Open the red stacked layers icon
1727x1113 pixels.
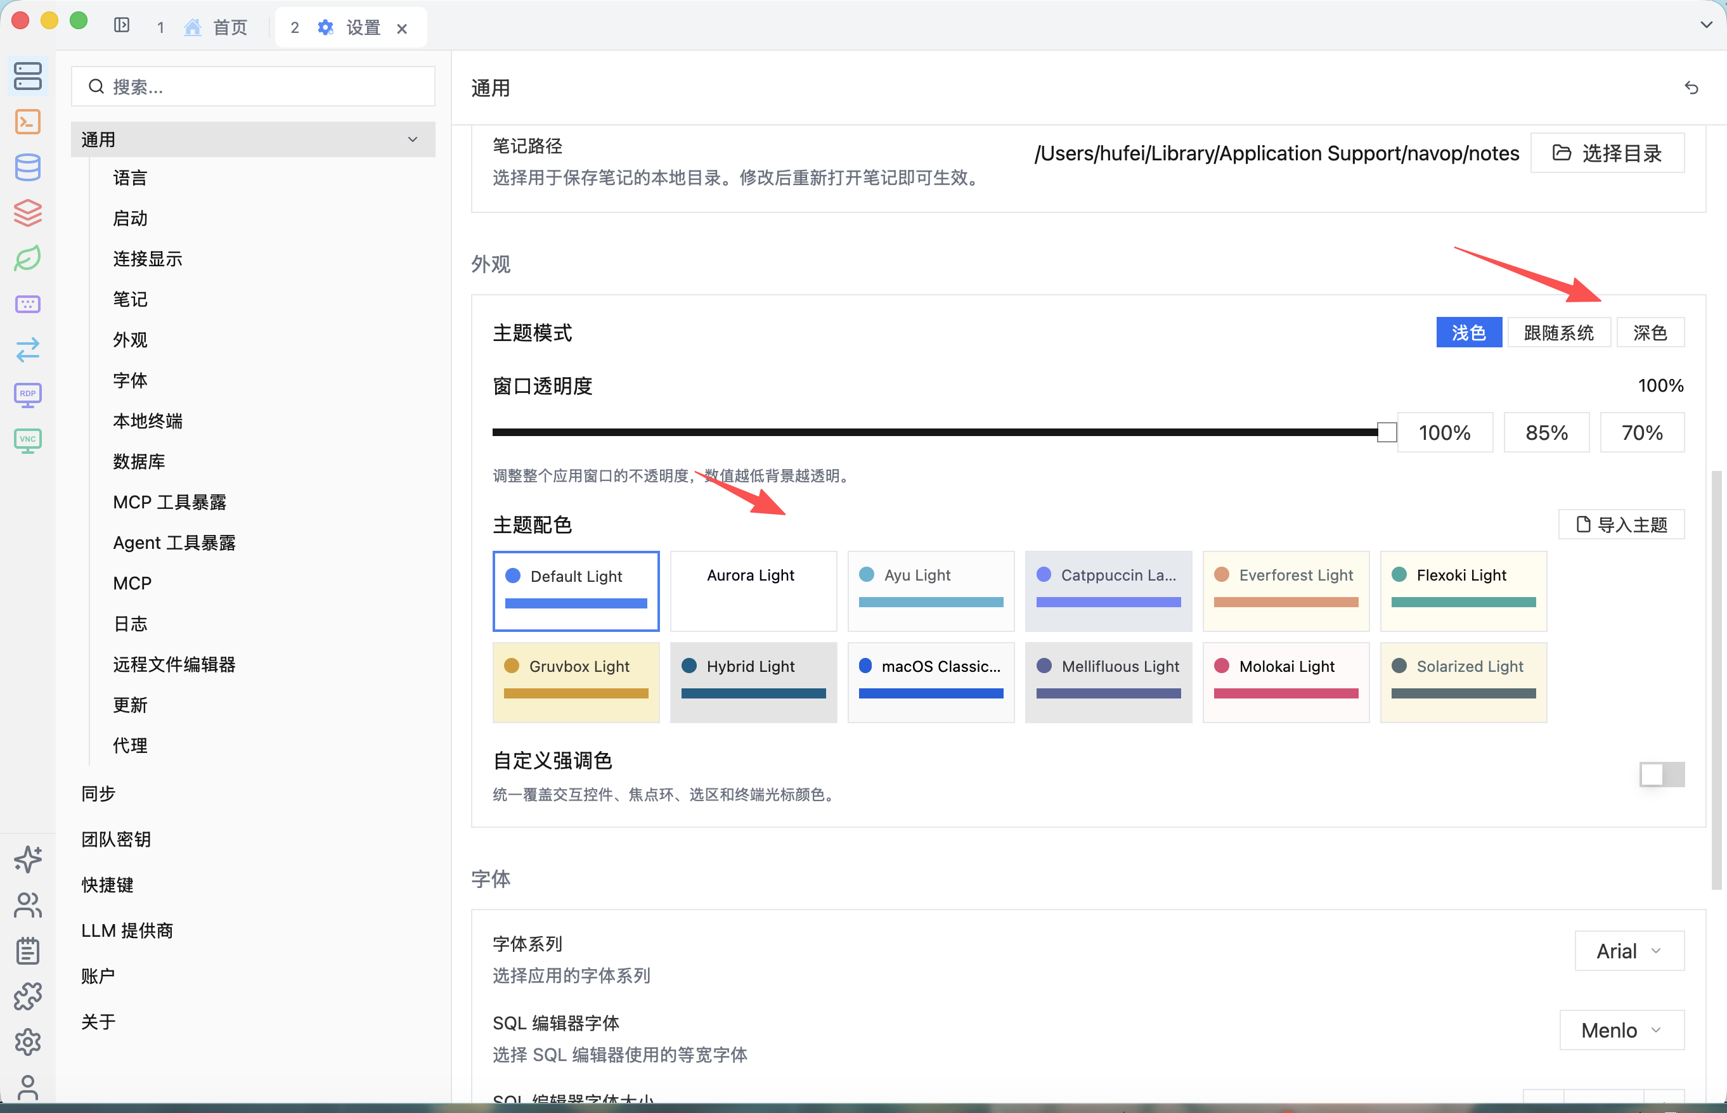coord(27,212)
